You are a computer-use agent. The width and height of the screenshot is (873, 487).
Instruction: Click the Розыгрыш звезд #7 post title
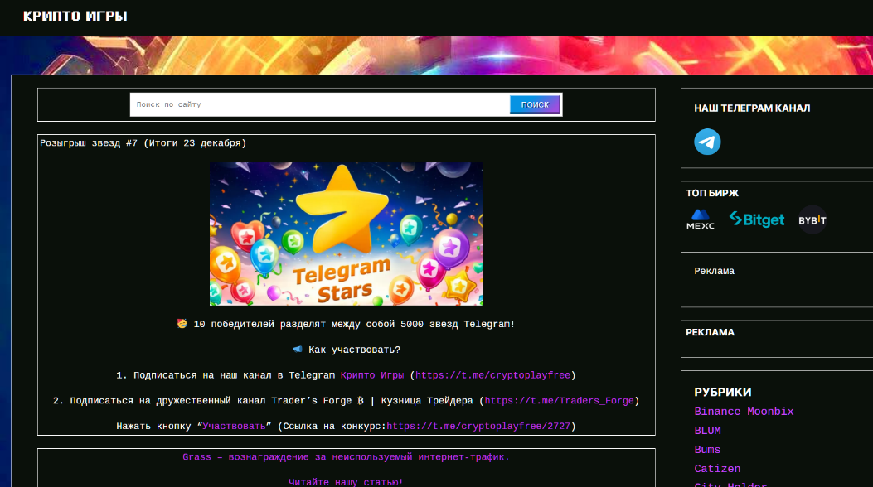pyautogui.click(x=143, y=143)
